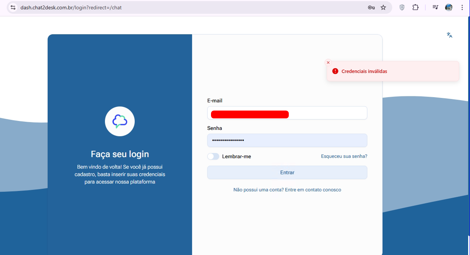
Task: Open the media controls icon in toolbar
Action: [x=435, y=7]
